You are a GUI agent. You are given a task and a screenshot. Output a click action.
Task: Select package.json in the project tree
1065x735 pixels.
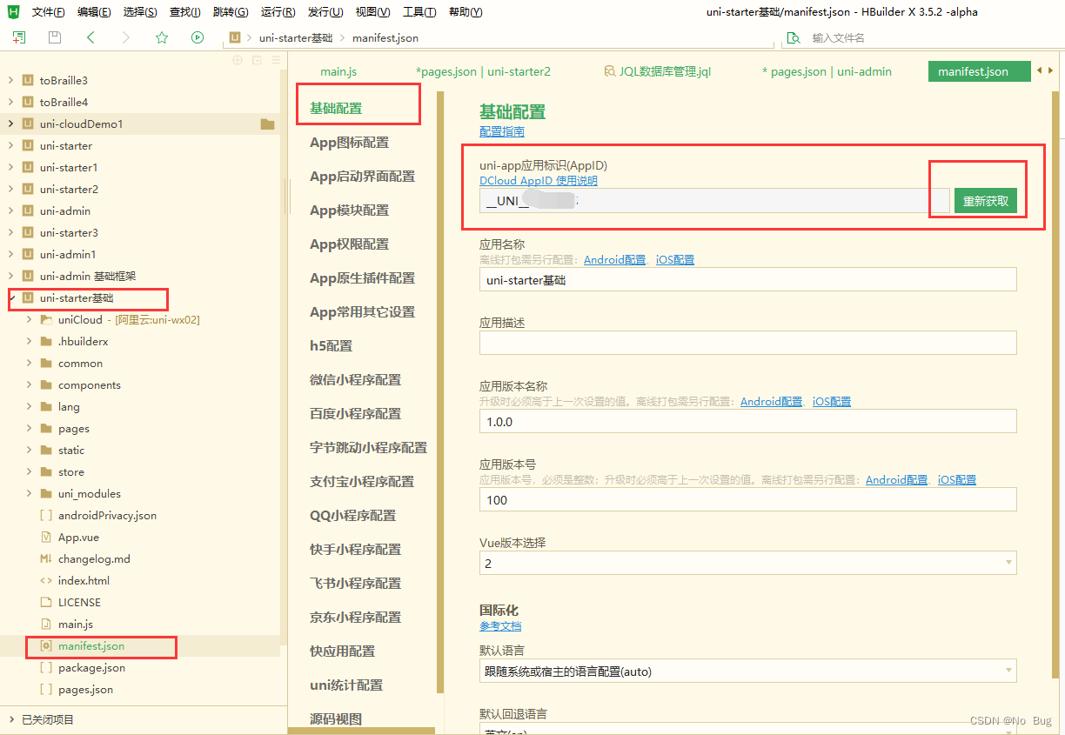click(91, 668)
